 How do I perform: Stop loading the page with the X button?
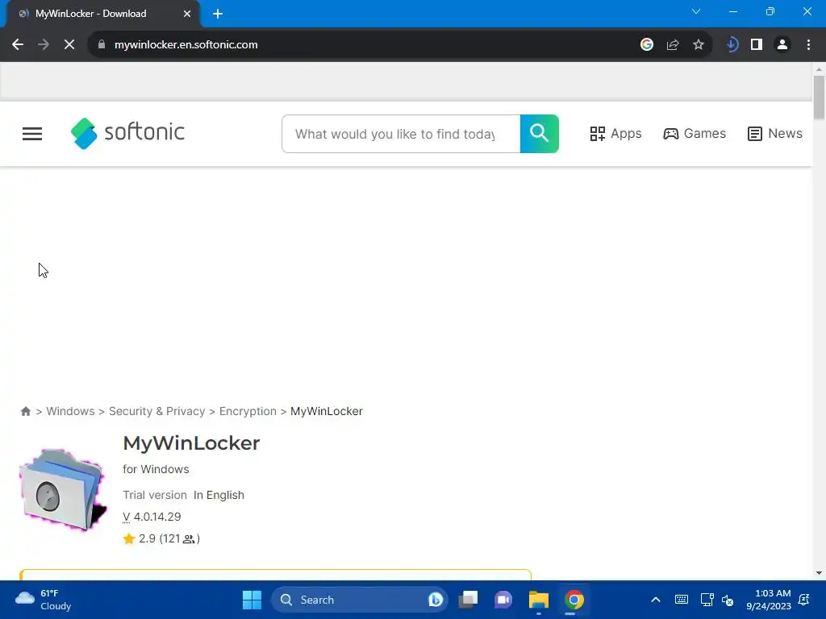coord(69,45)
